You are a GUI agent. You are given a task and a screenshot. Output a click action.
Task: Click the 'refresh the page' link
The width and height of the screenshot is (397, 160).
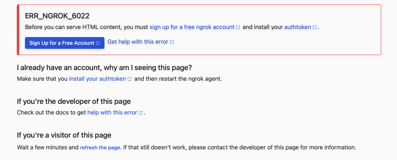100,147
